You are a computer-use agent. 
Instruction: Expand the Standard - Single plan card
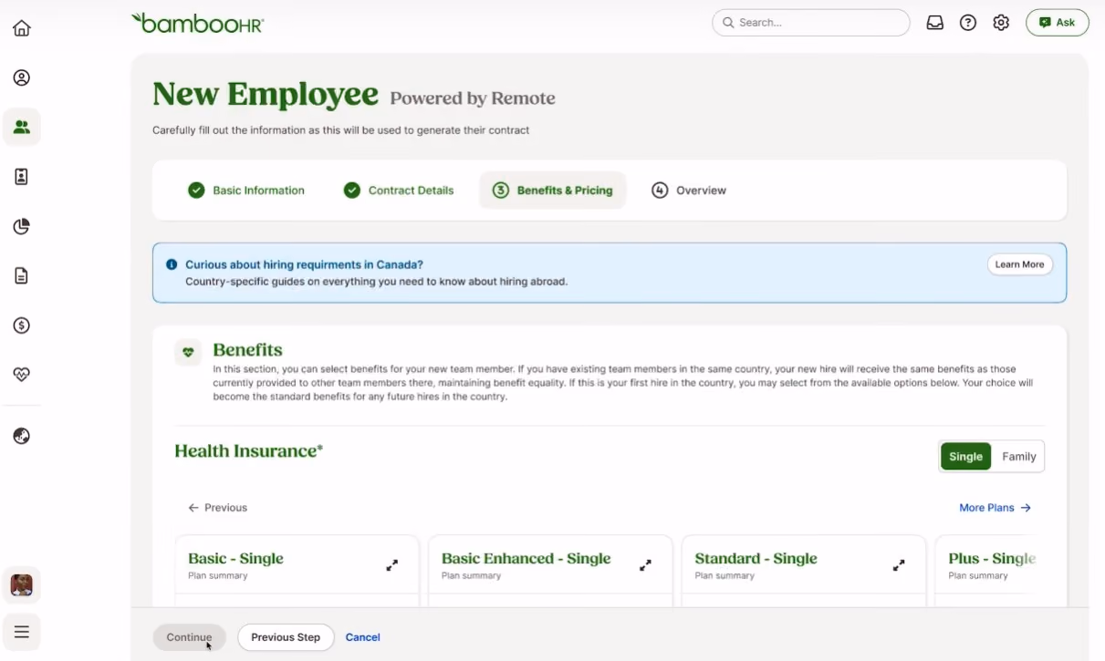tap(899, 565)
